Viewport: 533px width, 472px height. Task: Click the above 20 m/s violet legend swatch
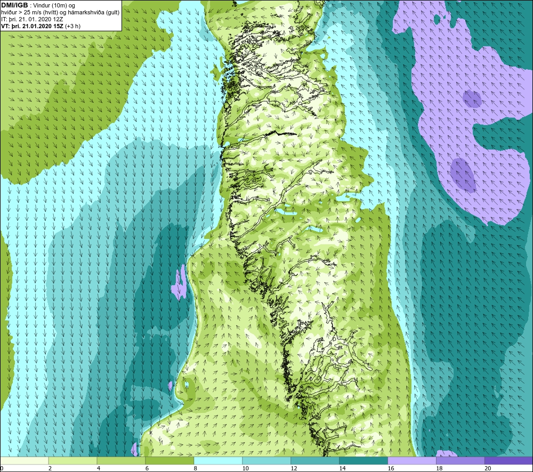pos(508,460)
